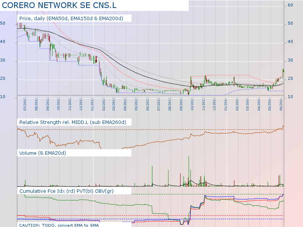Click the 10/2012 date axis label

click(59, 104)
